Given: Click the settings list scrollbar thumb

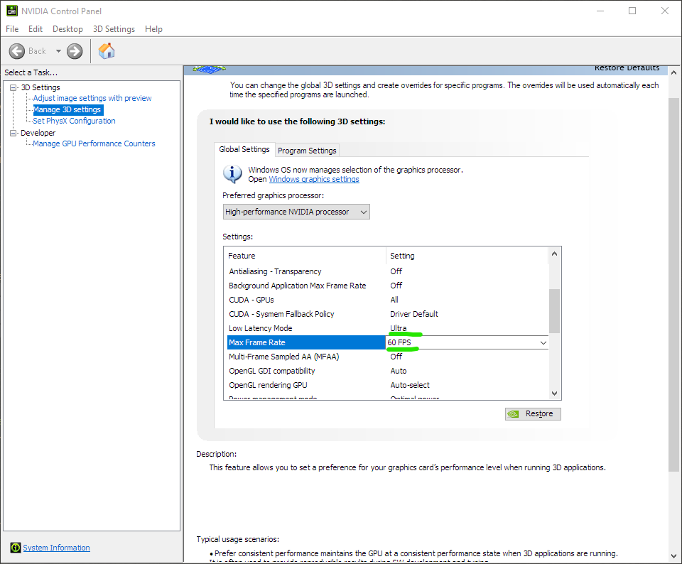Looking at the screenshot, I should (x=555, y=311).
